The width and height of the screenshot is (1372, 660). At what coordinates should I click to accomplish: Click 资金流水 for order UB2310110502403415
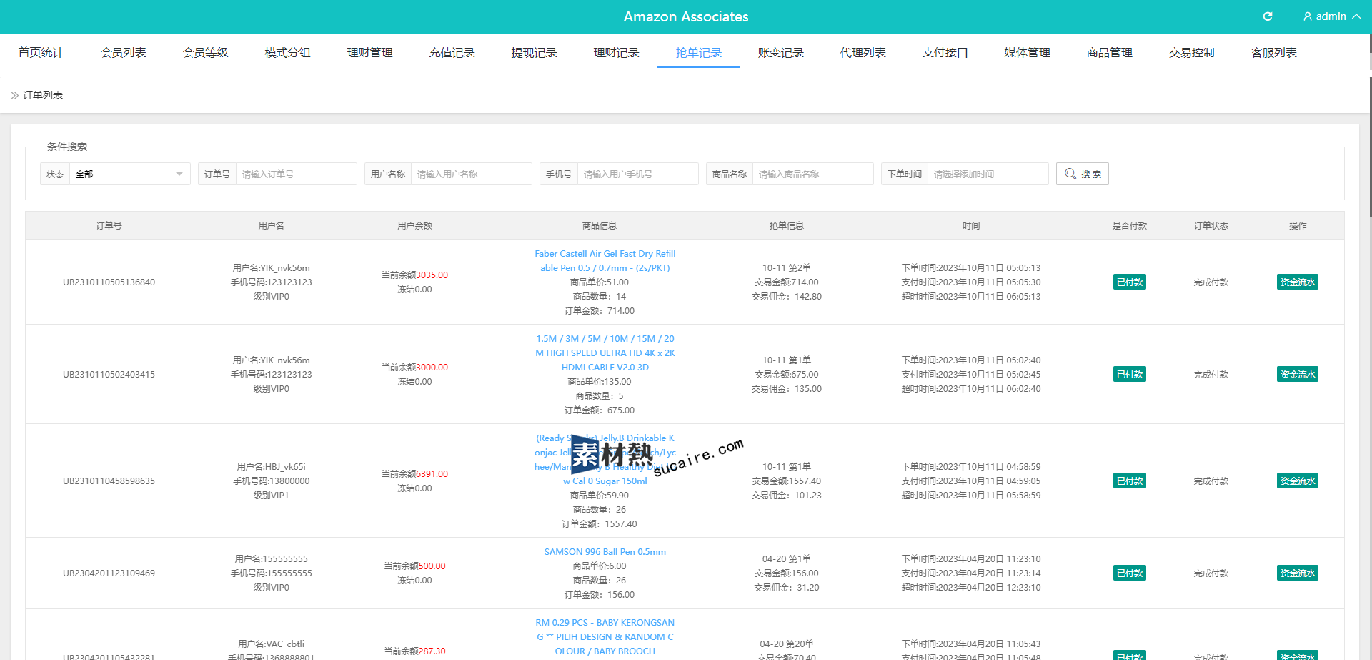tap(1298, 374)
